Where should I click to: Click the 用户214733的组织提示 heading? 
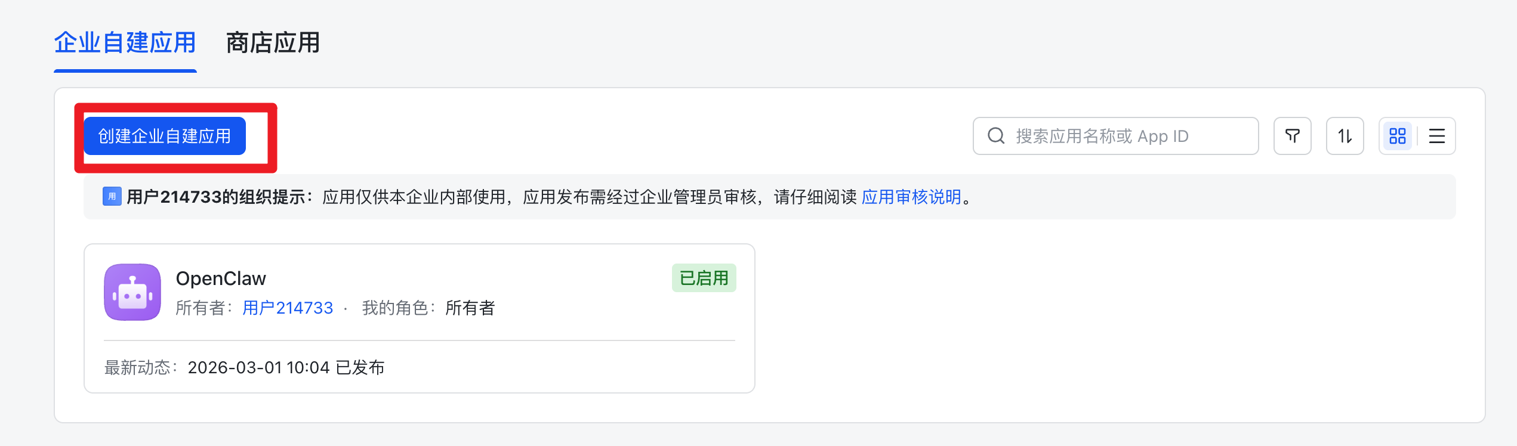tap(218, 197)
